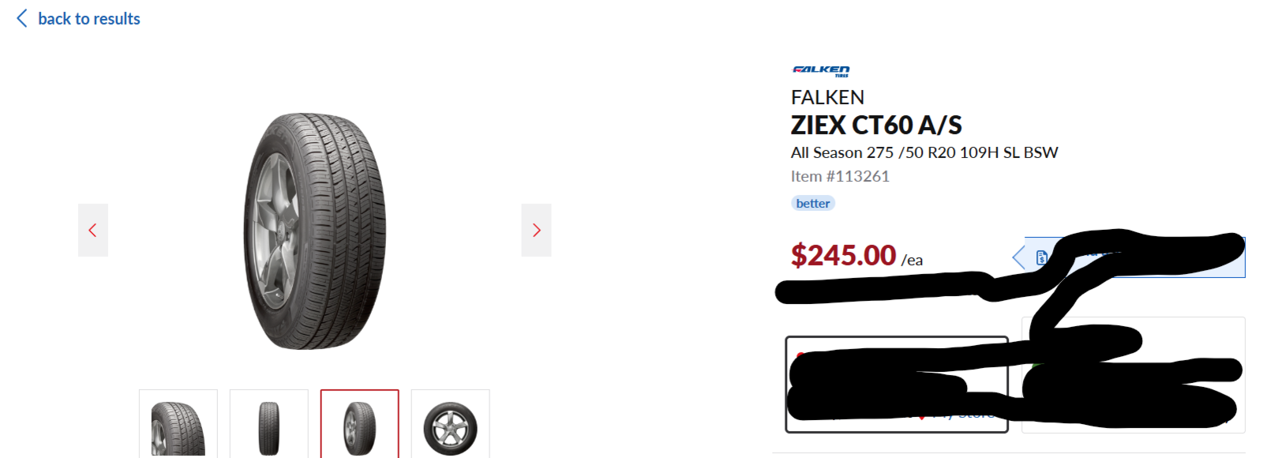
Task: Click the $245.00 price
Action: 843,255
